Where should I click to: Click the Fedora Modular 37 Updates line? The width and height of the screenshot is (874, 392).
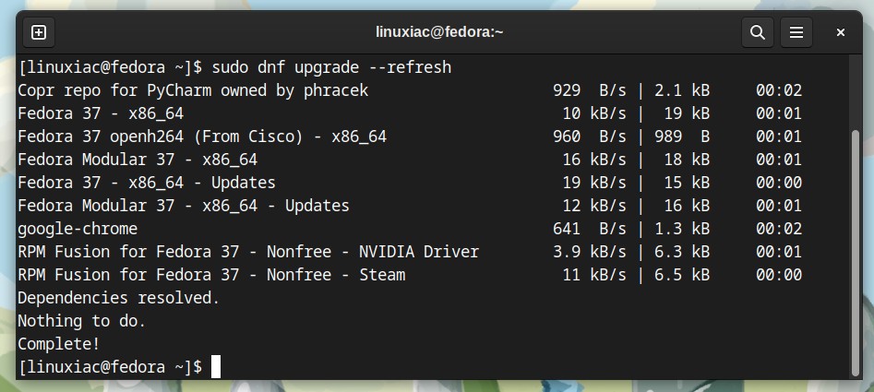tap(410, 206)
